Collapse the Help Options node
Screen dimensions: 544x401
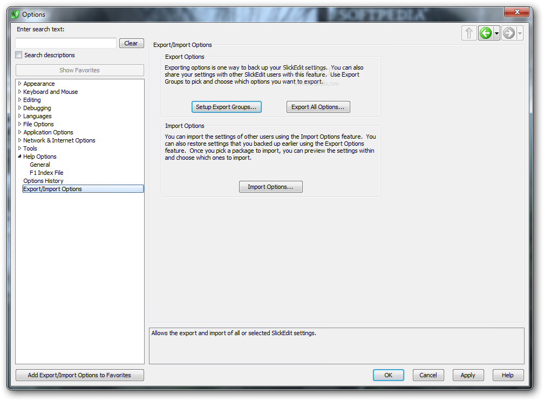click(x=20, y=157)
